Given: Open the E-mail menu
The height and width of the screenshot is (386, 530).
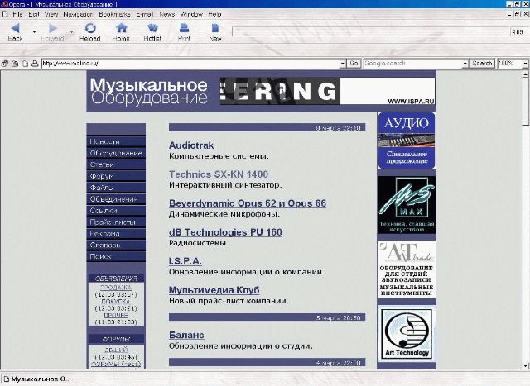Looking at the screenshot, I should pos(145,14).
